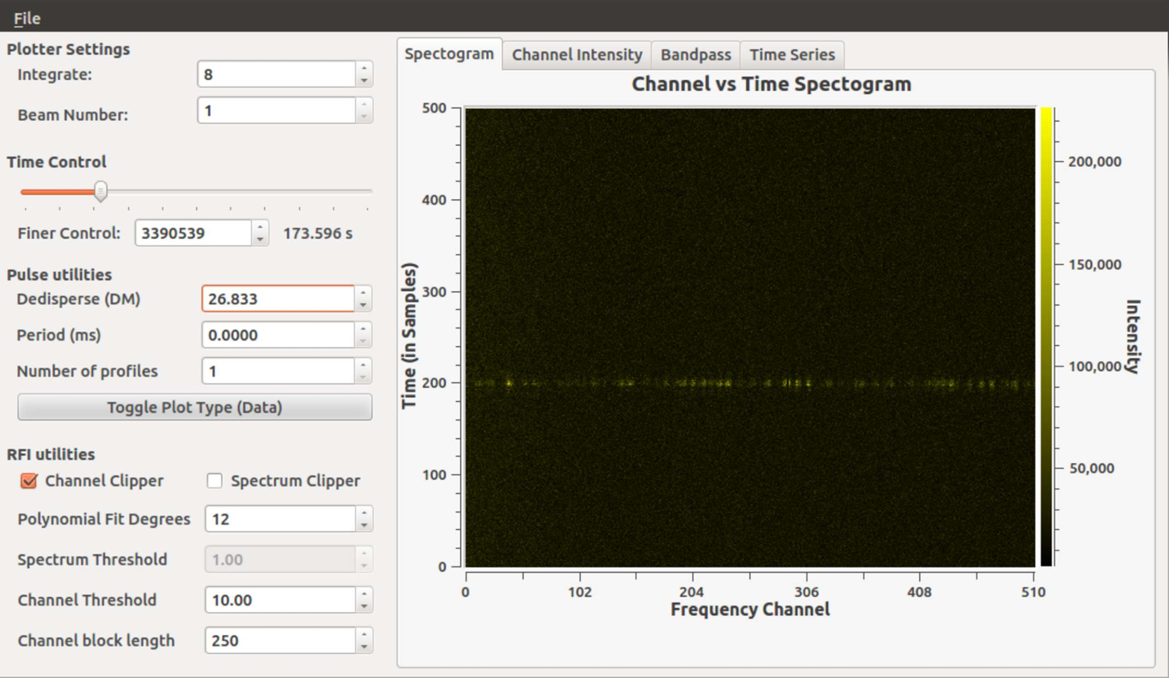Click the Beam Number input field

click(x=277, y=110)
